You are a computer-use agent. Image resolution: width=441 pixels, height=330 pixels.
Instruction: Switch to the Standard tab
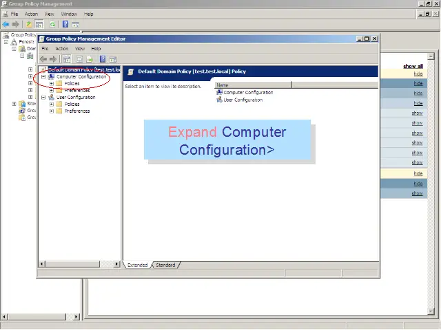(165, 265)
